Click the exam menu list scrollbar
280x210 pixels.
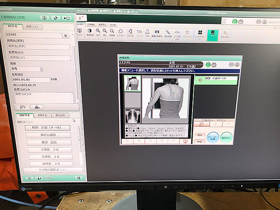coord(80,141)
